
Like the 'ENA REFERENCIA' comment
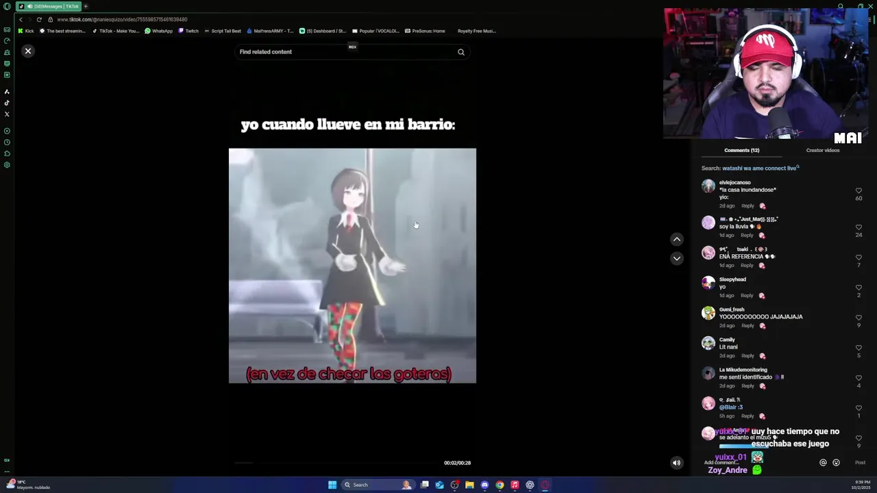coord(859,257)
